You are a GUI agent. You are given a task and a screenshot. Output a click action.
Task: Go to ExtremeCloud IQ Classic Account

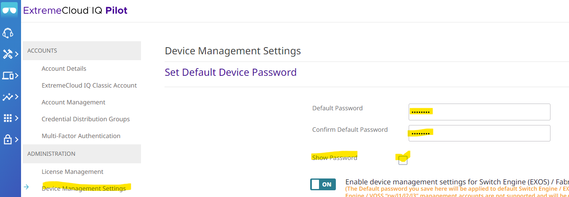point(89,85)
